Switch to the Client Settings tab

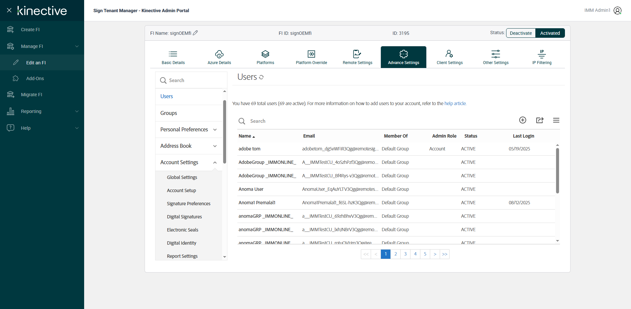click(x=449, y=57)
